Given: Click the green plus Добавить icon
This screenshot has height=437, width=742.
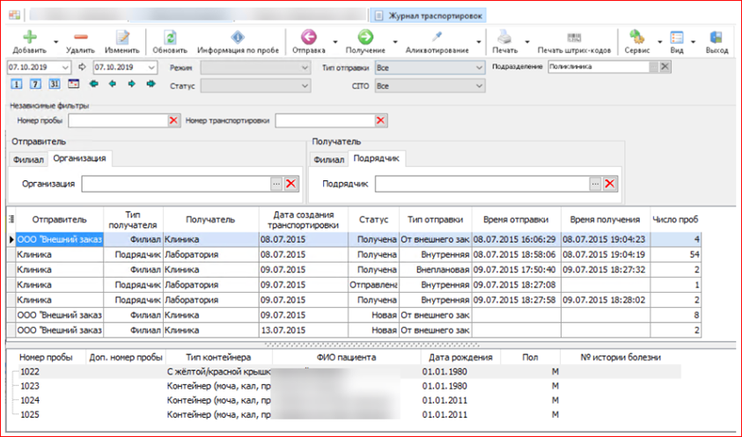Looking at the screenshot, I should 30,37.
